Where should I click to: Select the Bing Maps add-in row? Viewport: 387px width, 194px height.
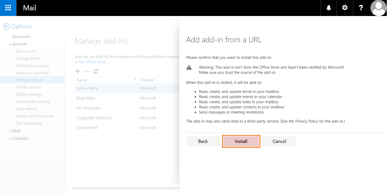(x=86, y=98)
